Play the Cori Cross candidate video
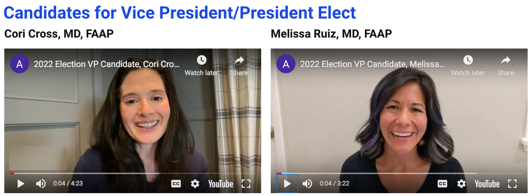This screenshot has width=530, height=196. coord(20,184)
